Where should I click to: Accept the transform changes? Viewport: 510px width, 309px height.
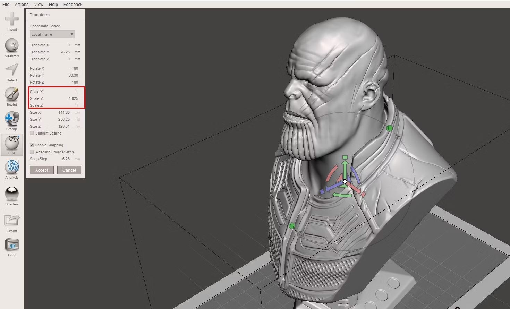42,170
